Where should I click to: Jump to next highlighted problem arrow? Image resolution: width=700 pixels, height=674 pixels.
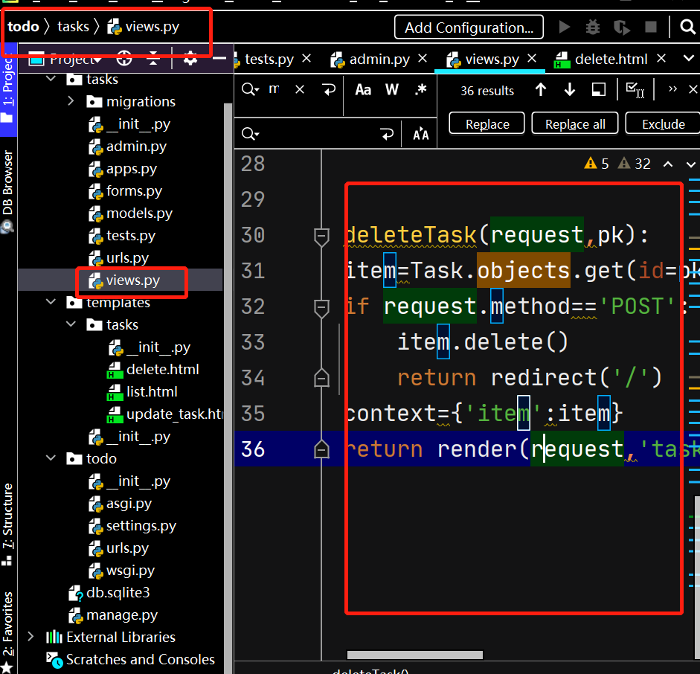click(x=690, y=164)
